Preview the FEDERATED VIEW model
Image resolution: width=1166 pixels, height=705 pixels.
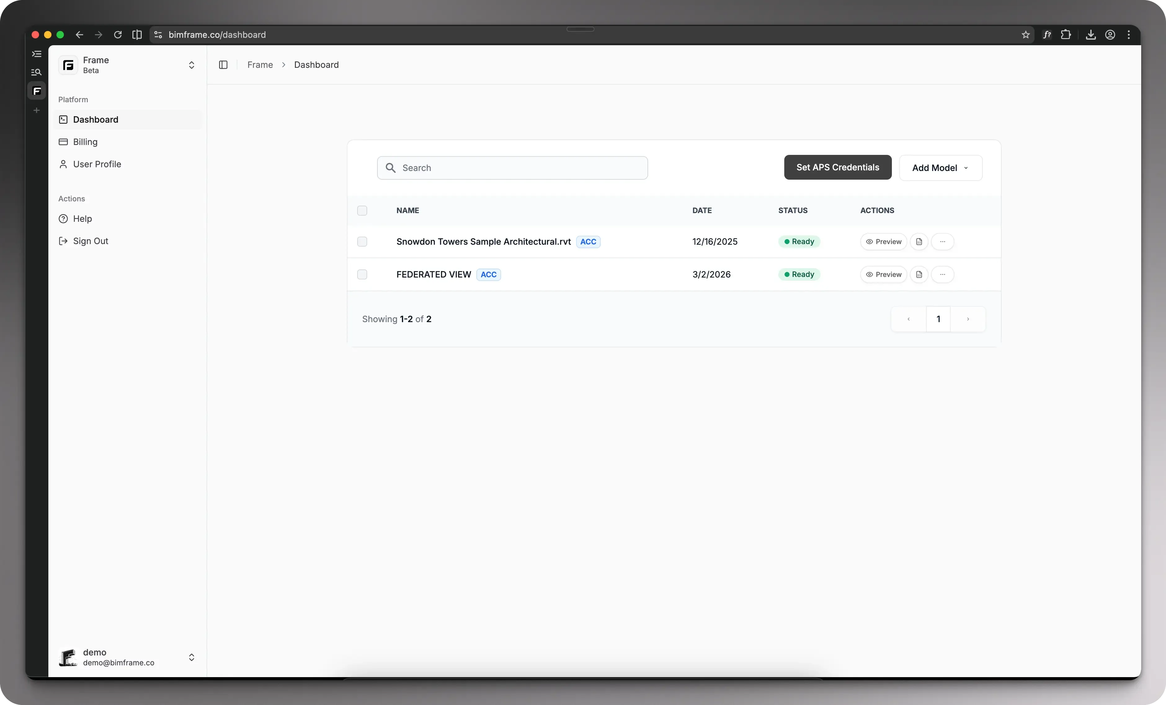883,274
